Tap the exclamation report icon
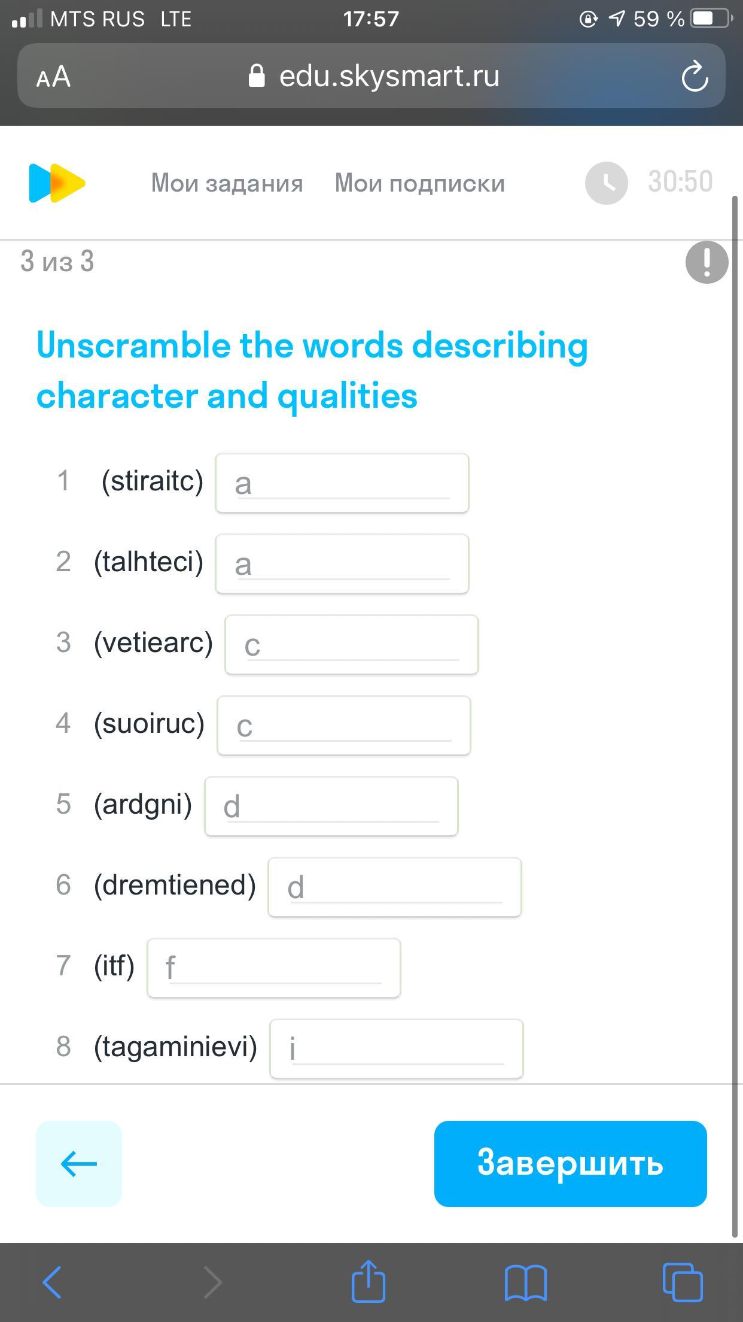 (x=707, y=262)
